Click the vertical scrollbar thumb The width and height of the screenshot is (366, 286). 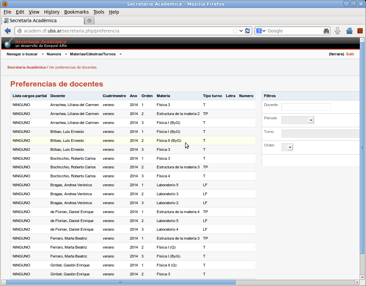[x=362, y=148]
